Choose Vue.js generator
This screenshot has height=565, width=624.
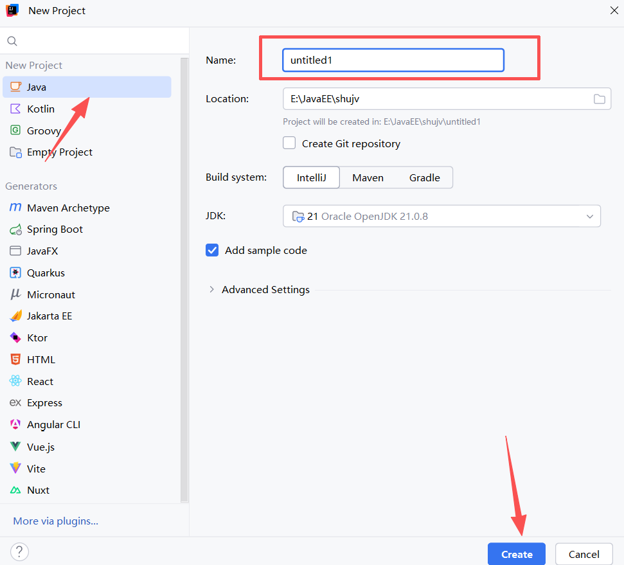click(87, 446)
